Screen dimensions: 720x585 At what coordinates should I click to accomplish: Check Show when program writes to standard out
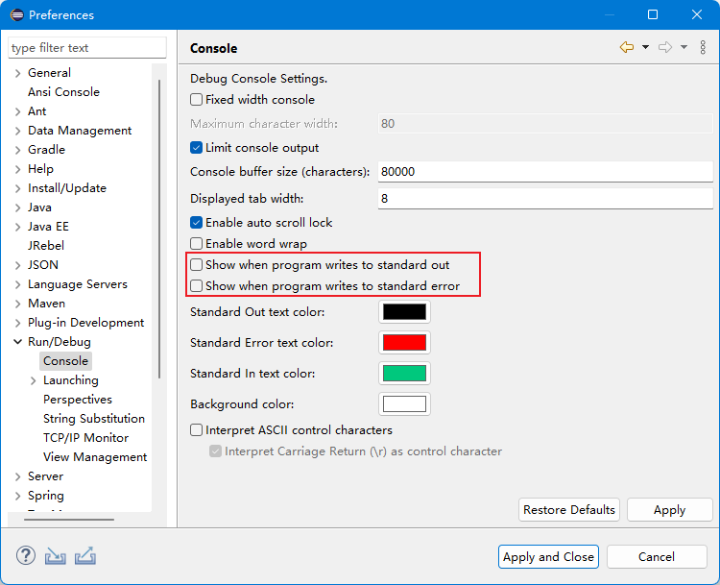pos(197,265)
